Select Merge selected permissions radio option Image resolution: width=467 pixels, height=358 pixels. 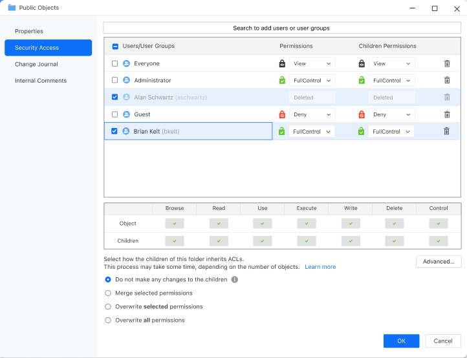point(108,293)
